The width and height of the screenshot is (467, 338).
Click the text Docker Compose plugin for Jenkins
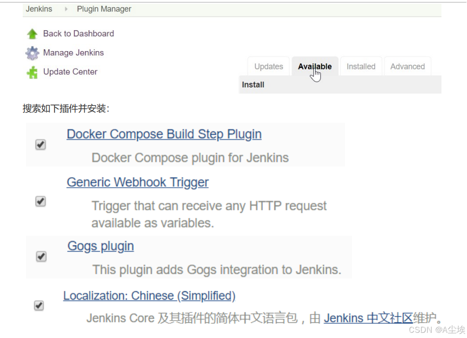pos(190,158)
